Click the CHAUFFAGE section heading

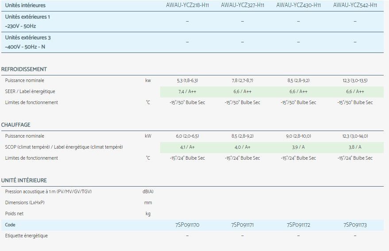click(16, 125)
